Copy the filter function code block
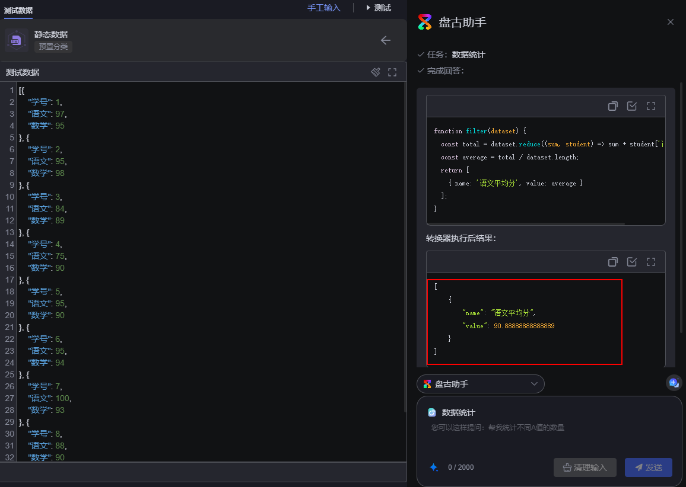Viewport: 686px width, 487px height. click(x=612, y=106)
